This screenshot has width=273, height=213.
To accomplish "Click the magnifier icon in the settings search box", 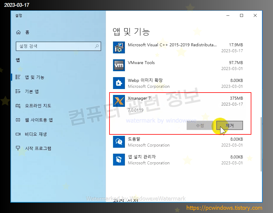I will 97,46.
